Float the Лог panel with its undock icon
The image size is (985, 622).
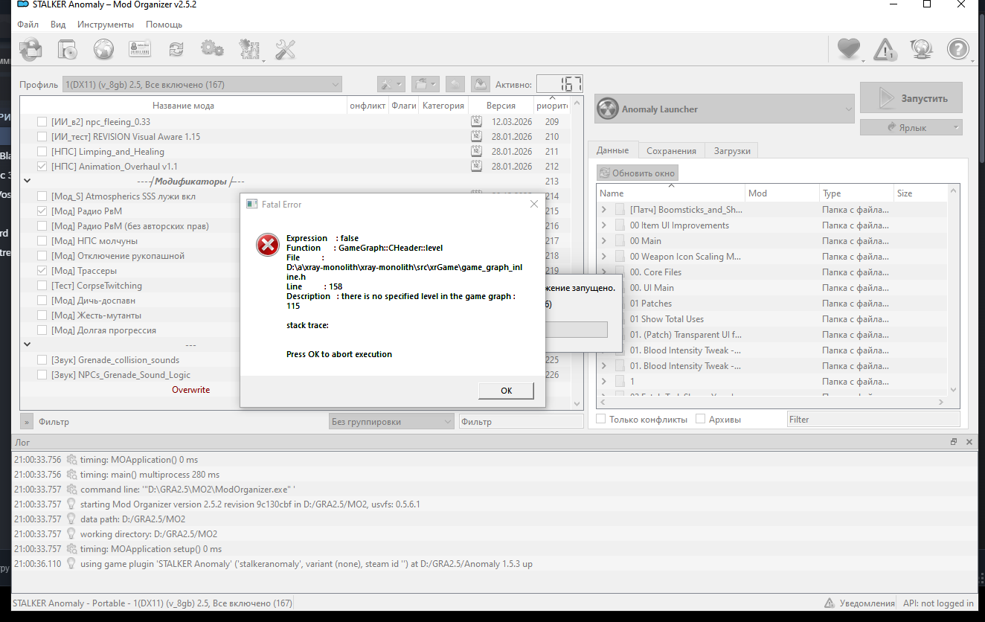tap(954, 442)
